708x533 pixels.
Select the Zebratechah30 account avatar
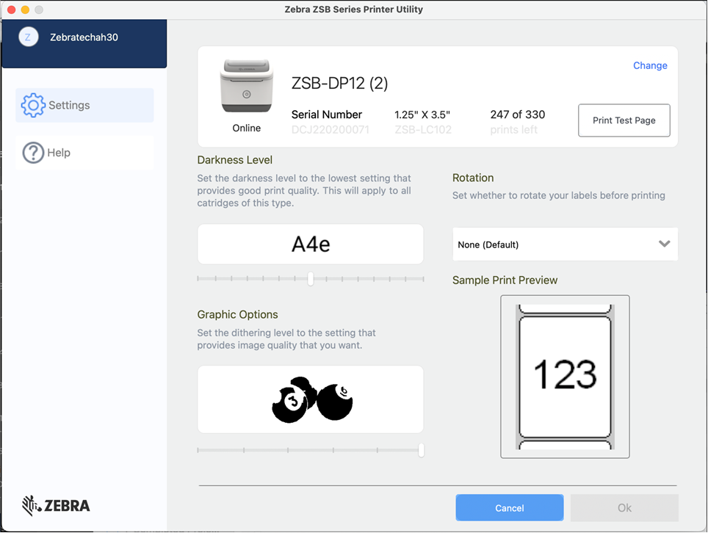coord(27,36)
